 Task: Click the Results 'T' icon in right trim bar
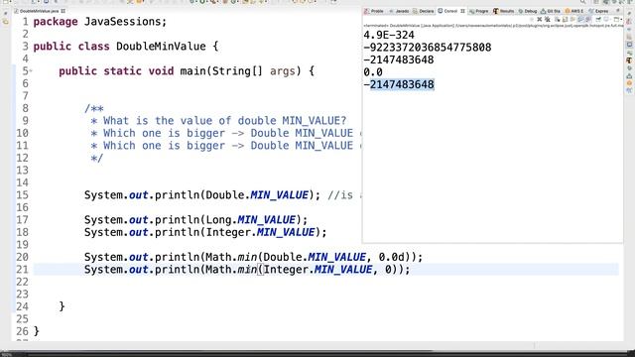[629, 60]
